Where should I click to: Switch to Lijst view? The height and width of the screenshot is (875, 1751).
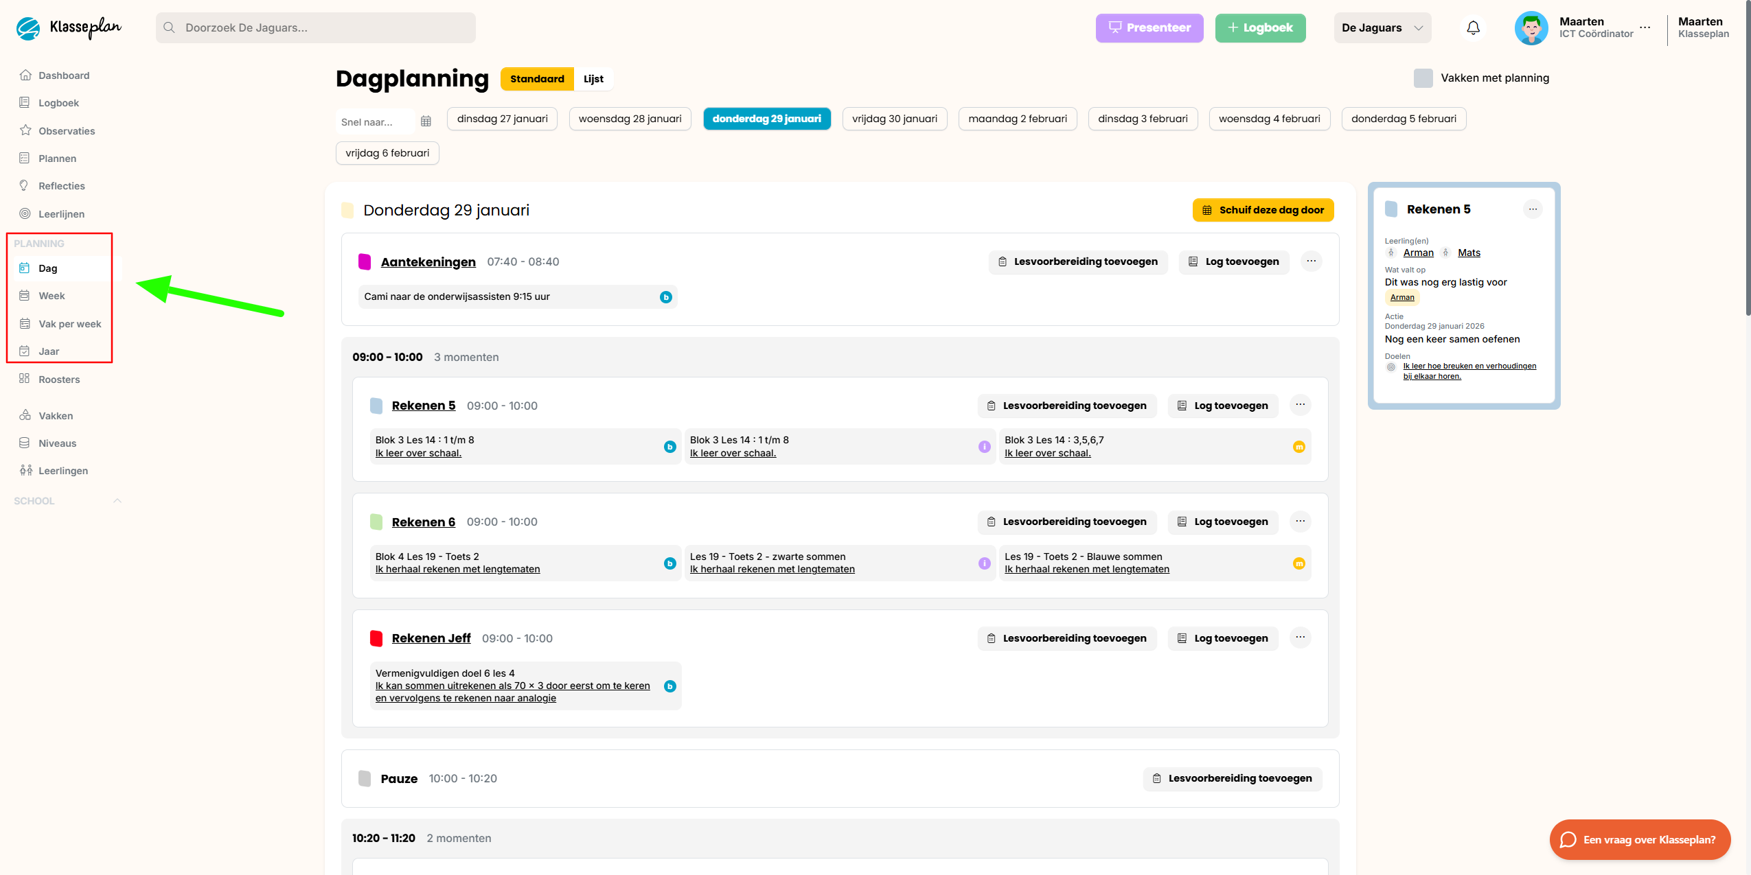pos(593,79)
